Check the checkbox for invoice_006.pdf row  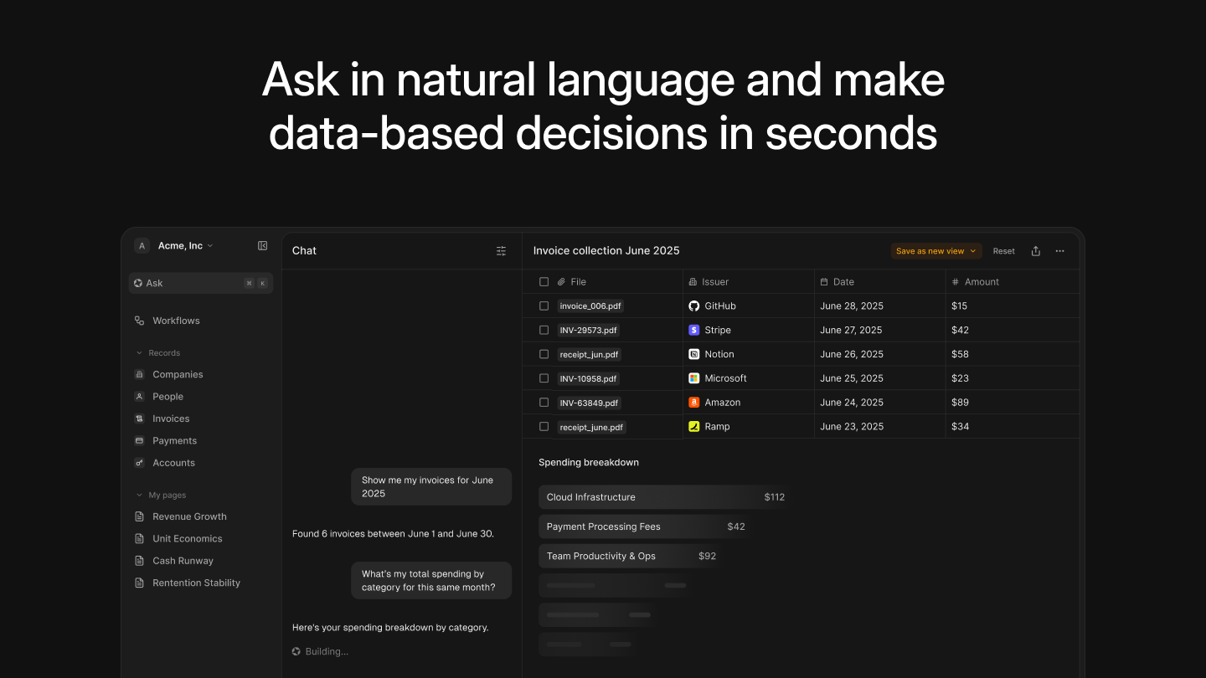click(544, 306)
